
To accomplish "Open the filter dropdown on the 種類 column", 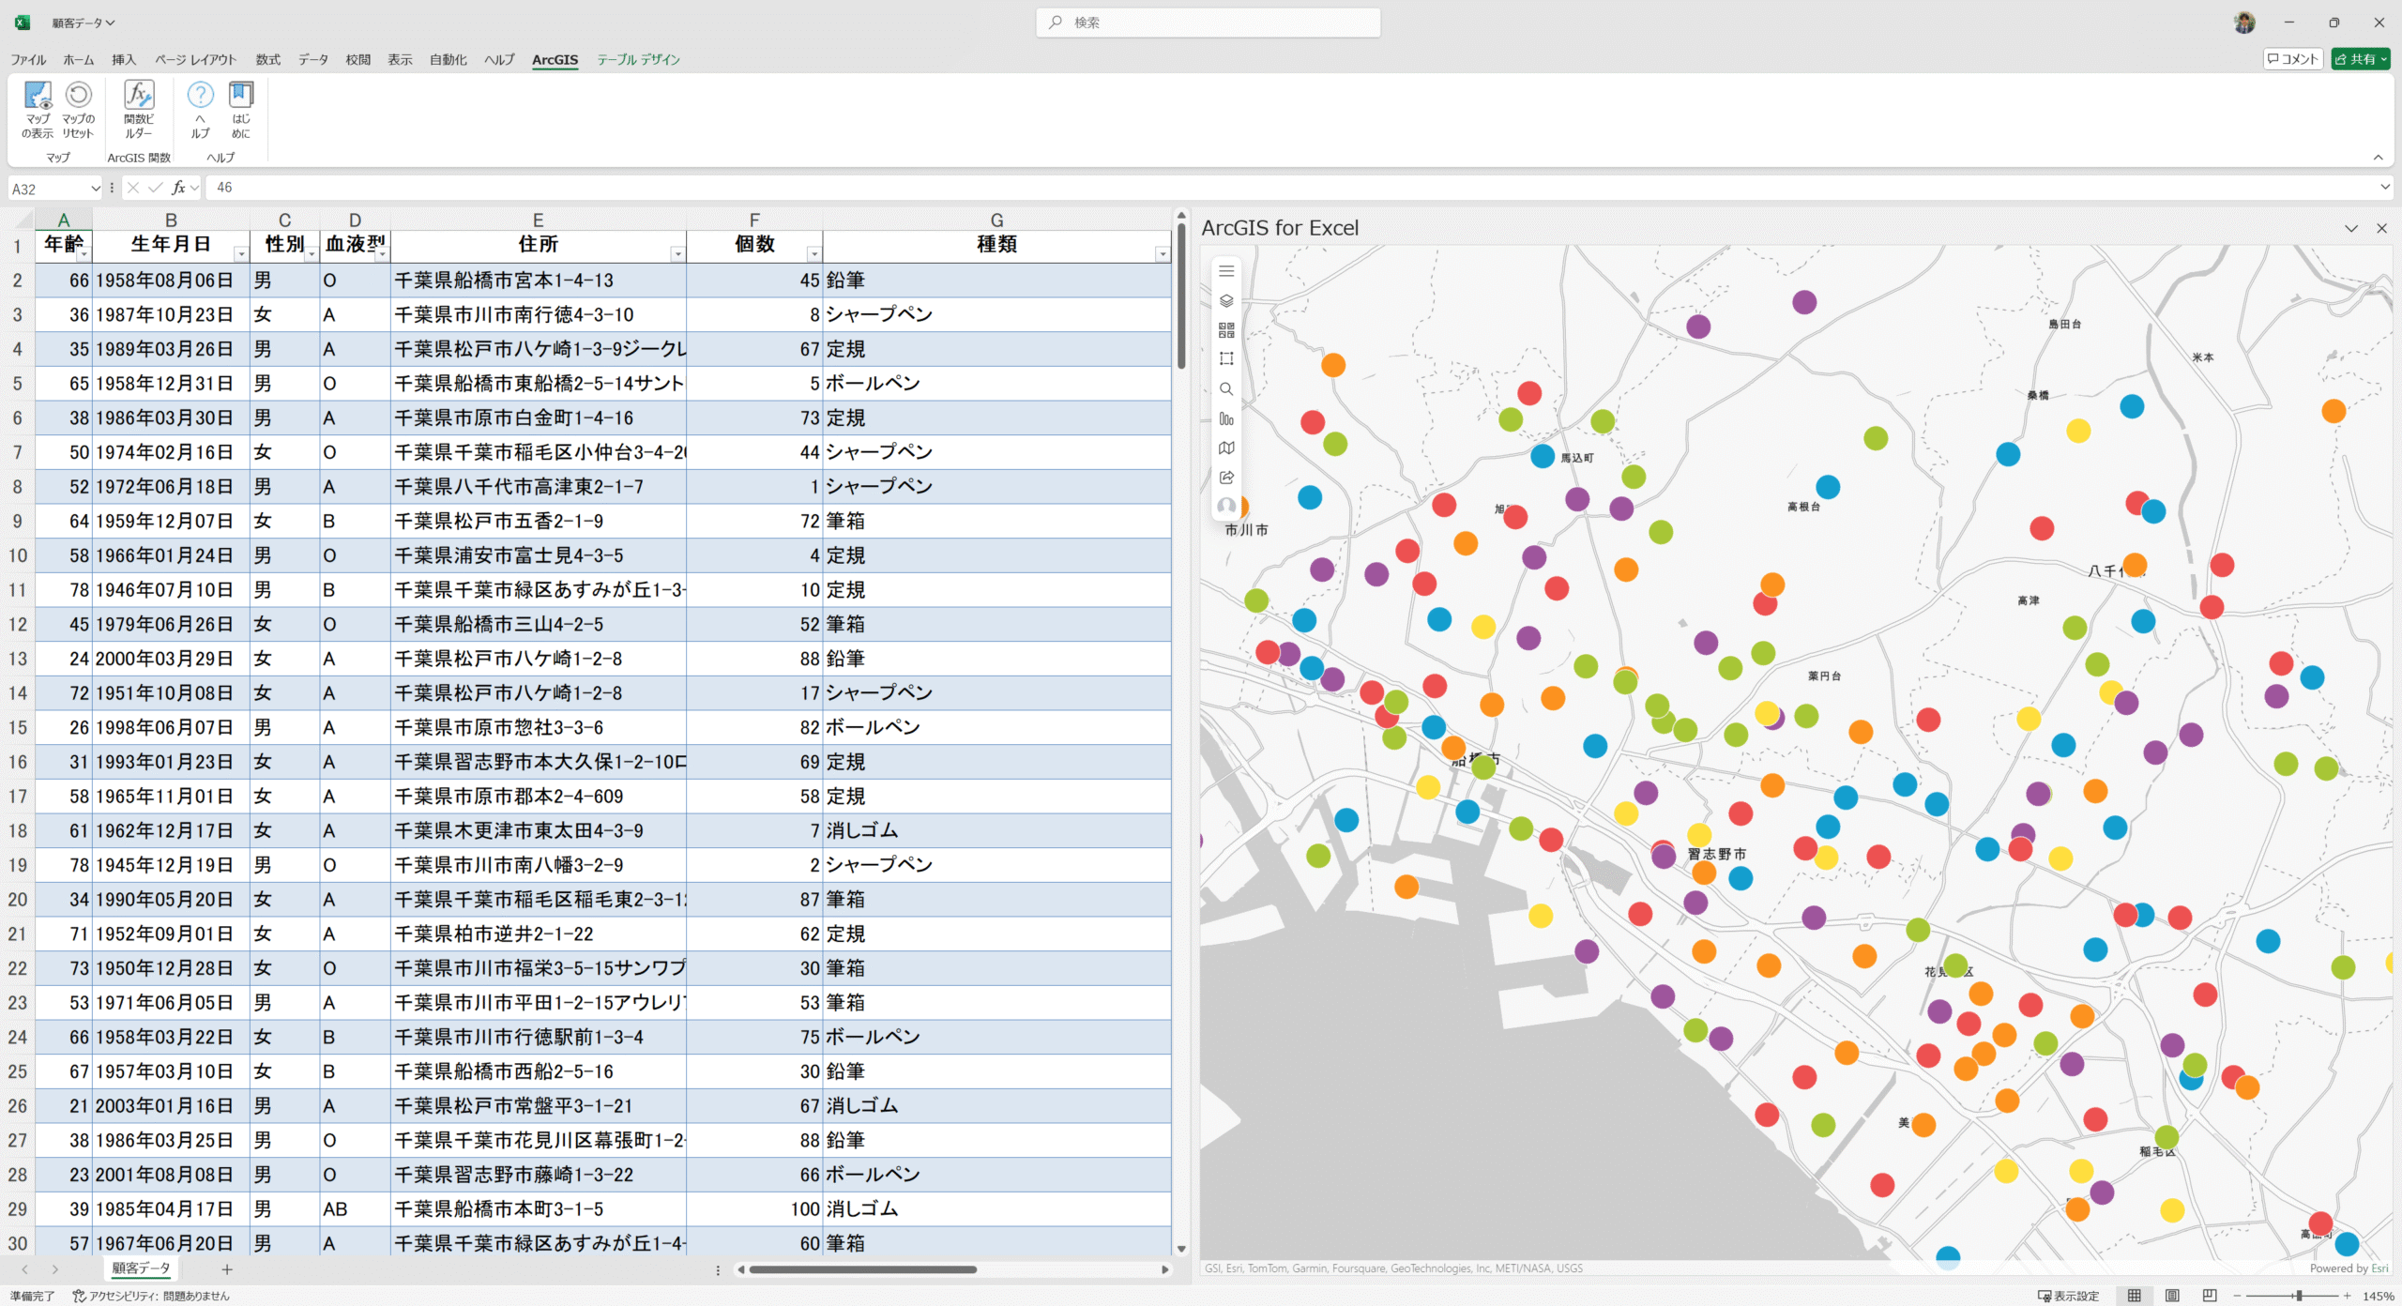I will [x=1162, y=252].
